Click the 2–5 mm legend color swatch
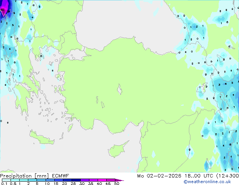 32,180
